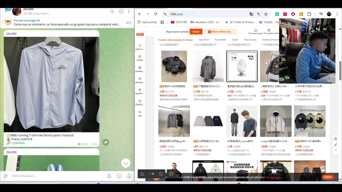Open Telegram channel three-dot menu
Image resolution: width=342 pixels, height=192 pixels.
pyautogui.click(x=129, y=11)
